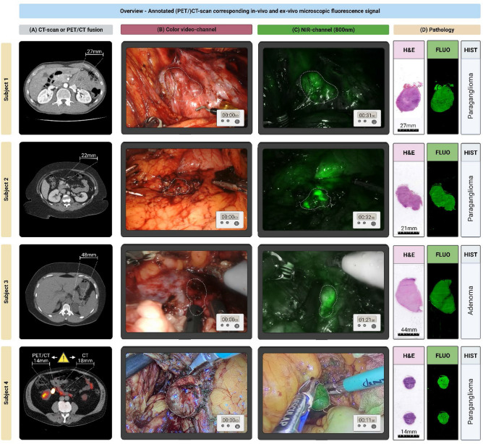
Task: Click the Subject 3 side label
Action: pos(7,292)
